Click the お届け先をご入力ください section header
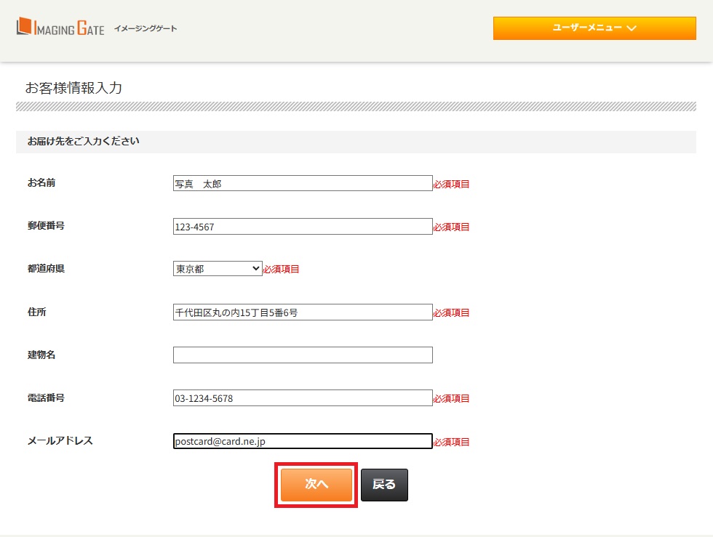The image size is (713, 537). 83,142
